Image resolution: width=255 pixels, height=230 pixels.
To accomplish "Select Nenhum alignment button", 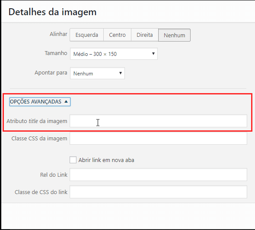I will (174, 35).
